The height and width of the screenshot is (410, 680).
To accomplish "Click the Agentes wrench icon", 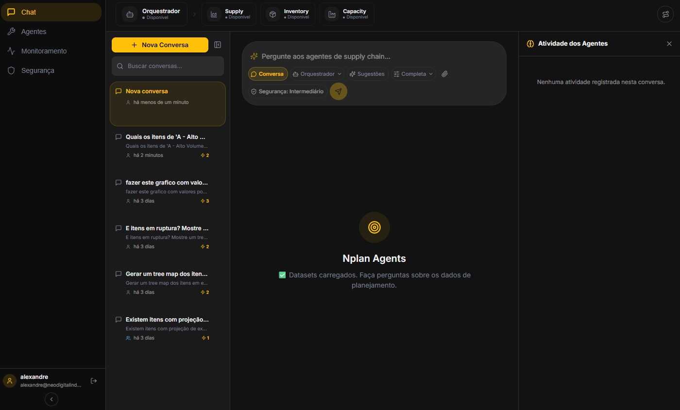I will [11, 32].
